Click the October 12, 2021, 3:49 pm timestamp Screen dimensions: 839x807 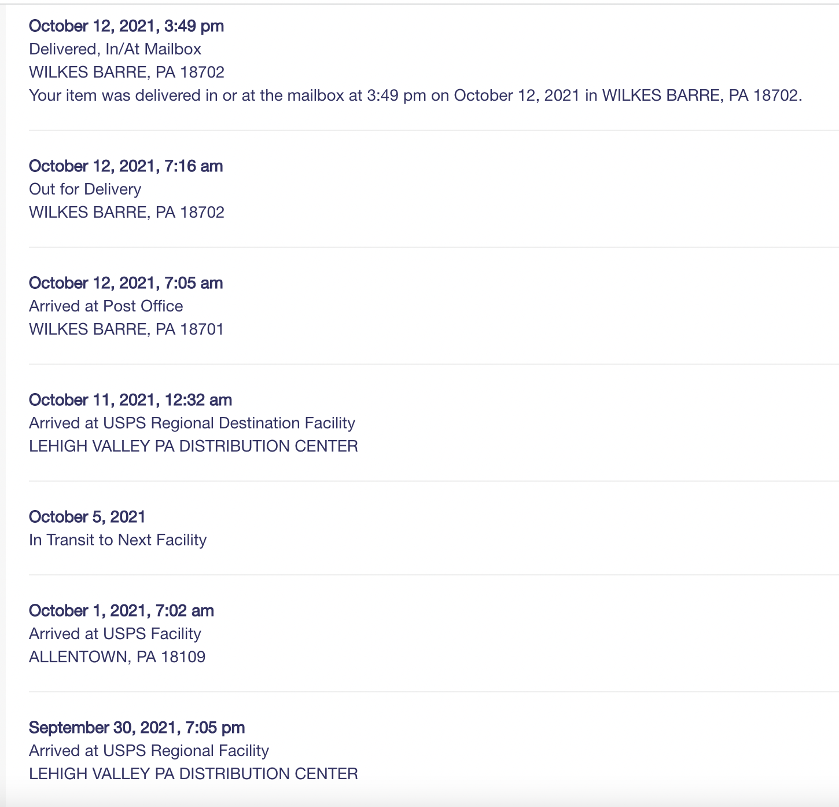[126, 26]
